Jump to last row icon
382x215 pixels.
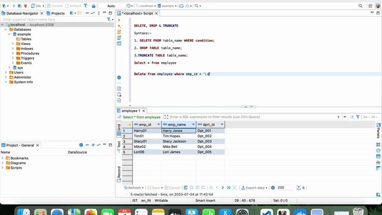229,188
